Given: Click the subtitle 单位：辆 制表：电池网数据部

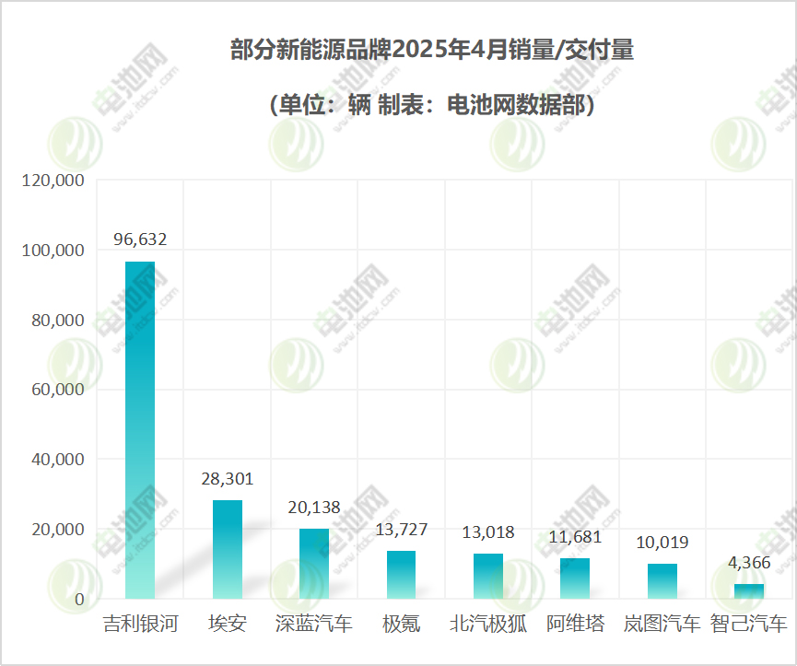Looking at the screenshot, I should pos(433,103).
